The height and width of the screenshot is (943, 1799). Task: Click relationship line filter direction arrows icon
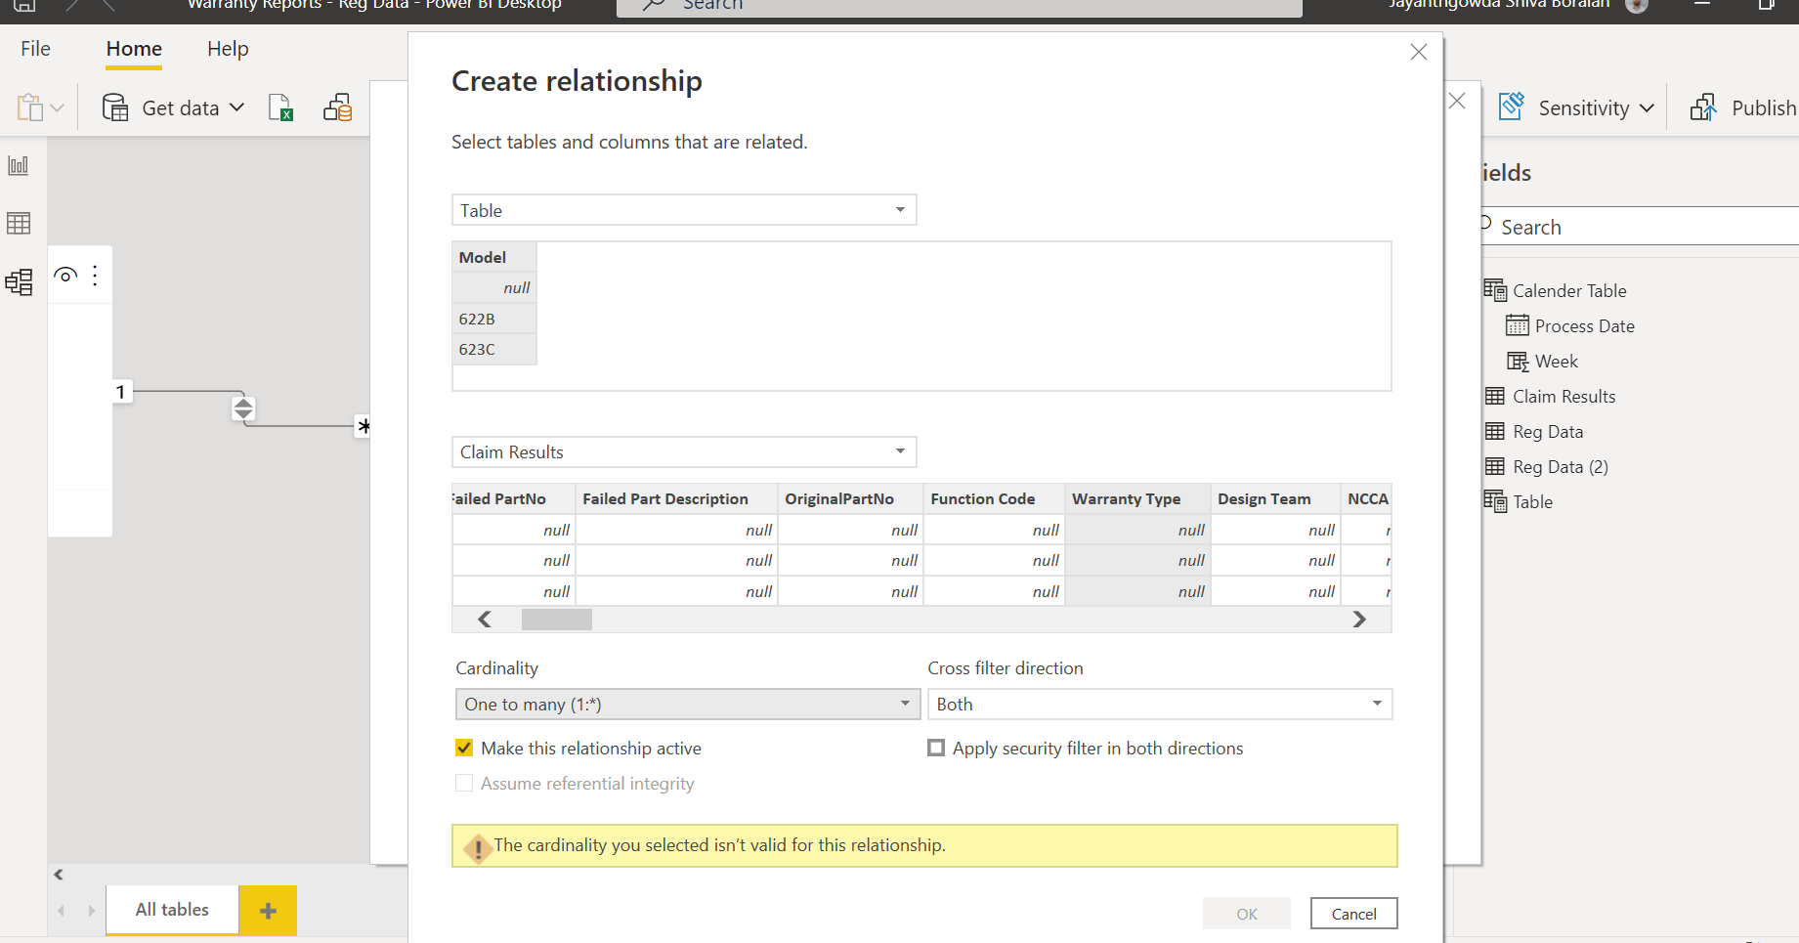coord(243,407)
